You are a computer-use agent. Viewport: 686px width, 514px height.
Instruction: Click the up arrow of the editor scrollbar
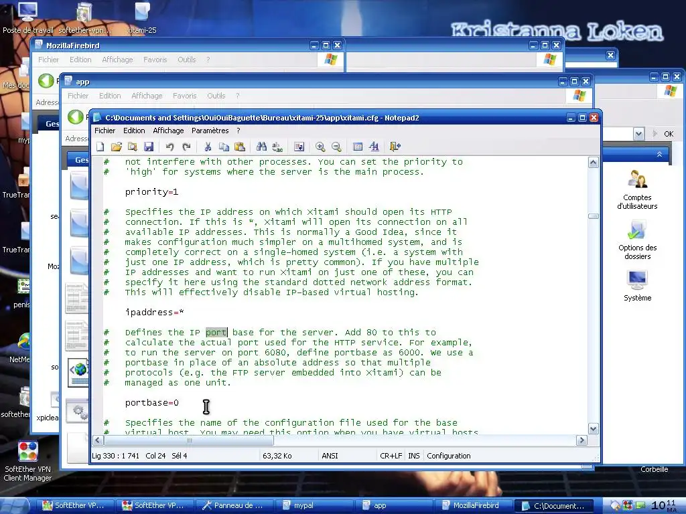point(594,163)
